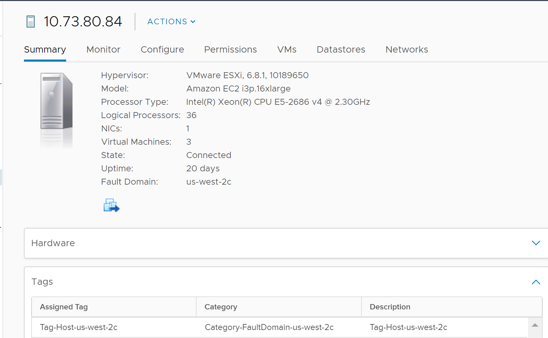The height and width of the screenshot is (338, 548).
Task: Switch to the Networks tab
Action: tap(407, 50)
